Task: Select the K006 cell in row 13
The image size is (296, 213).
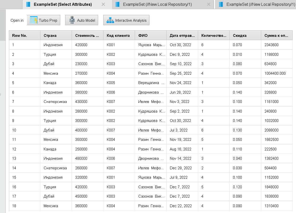Action: pos(119,158)
